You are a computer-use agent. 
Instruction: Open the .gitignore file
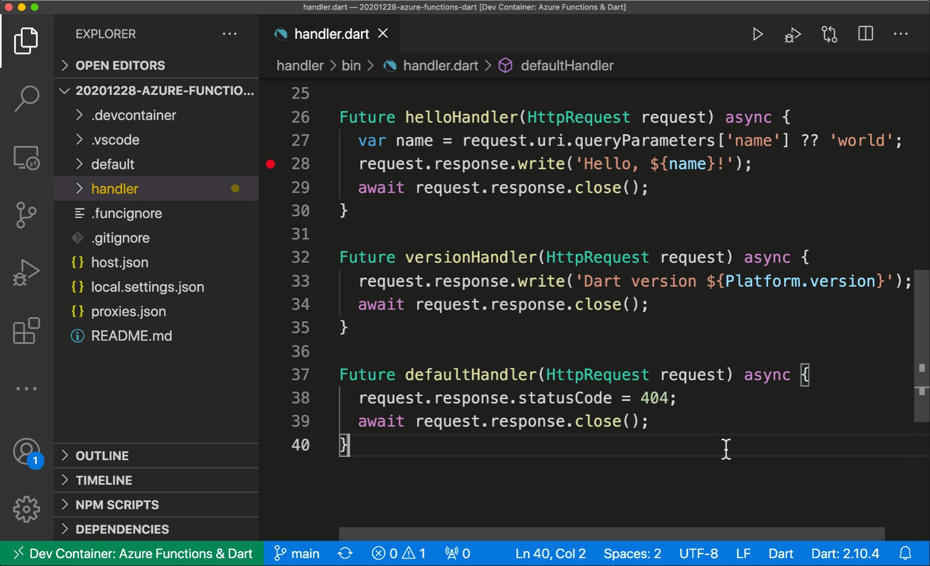[x=156, y=238]
